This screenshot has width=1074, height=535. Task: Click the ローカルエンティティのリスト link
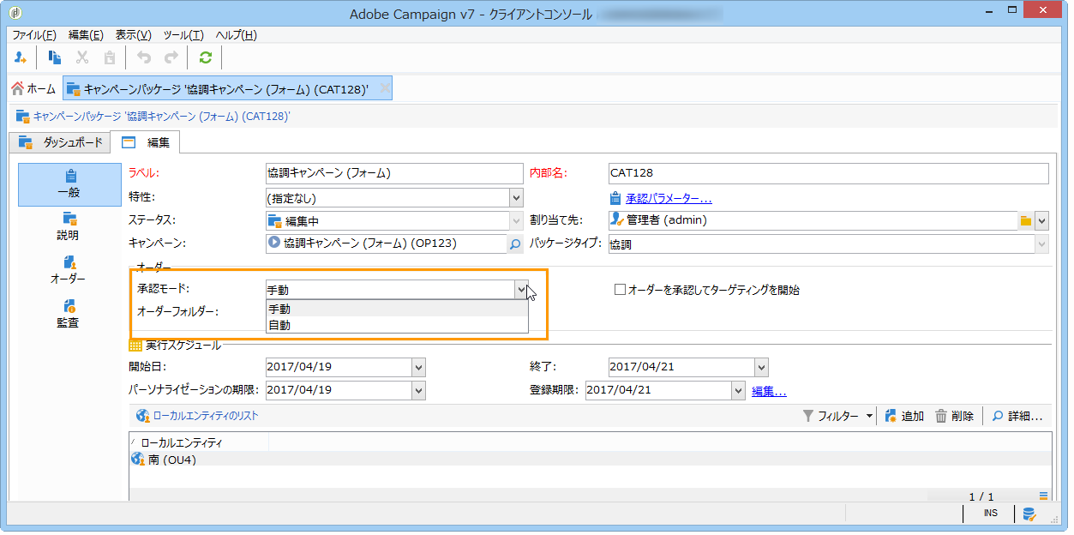205,416
